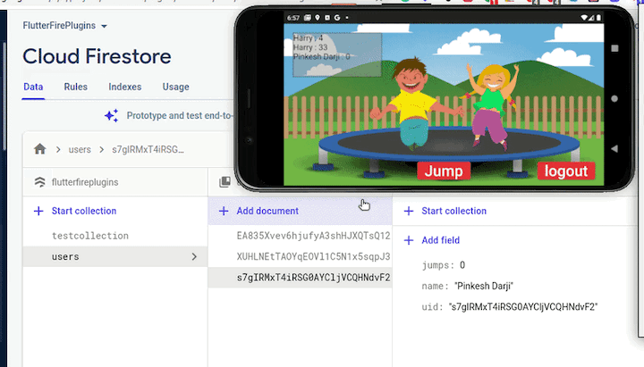Click the chevron next to users

[x=194, y=256]
